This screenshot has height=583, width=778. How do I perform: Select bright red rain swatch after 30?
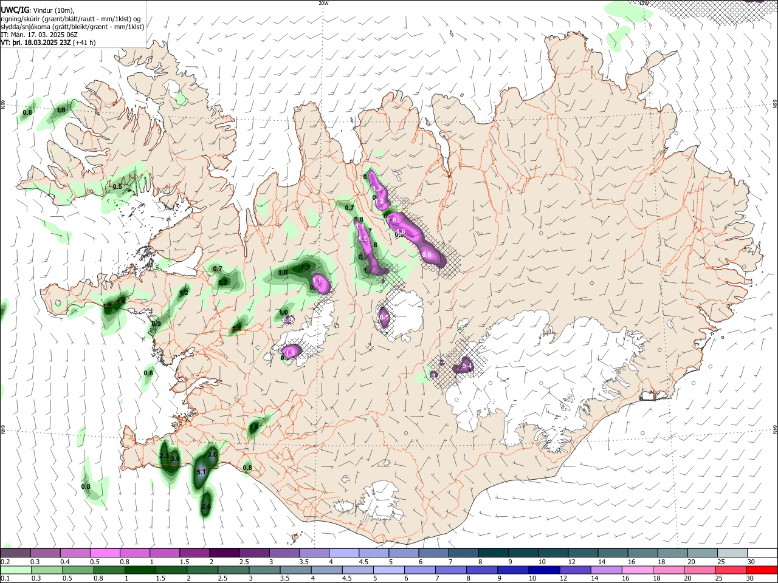click(762, 570)
